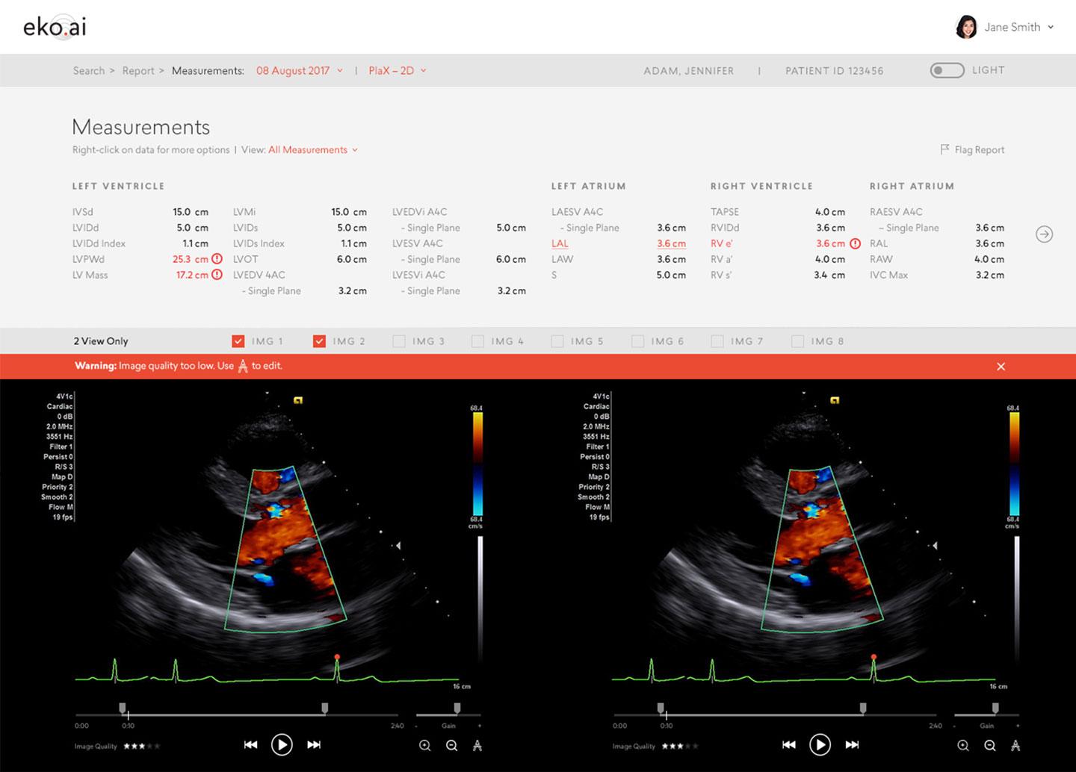The image size is (1076, 772).
Task: Jump to previous frame on left clip
Action: (250, 744)
